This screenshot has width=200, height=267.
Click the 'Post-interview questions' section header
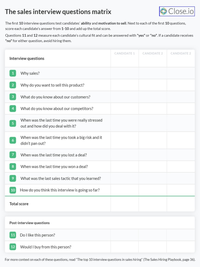pos(29,223)
